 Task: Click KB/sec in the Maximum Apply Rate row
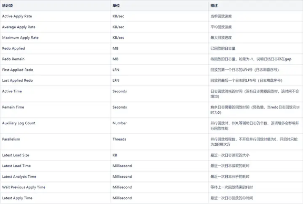point(118,38)
